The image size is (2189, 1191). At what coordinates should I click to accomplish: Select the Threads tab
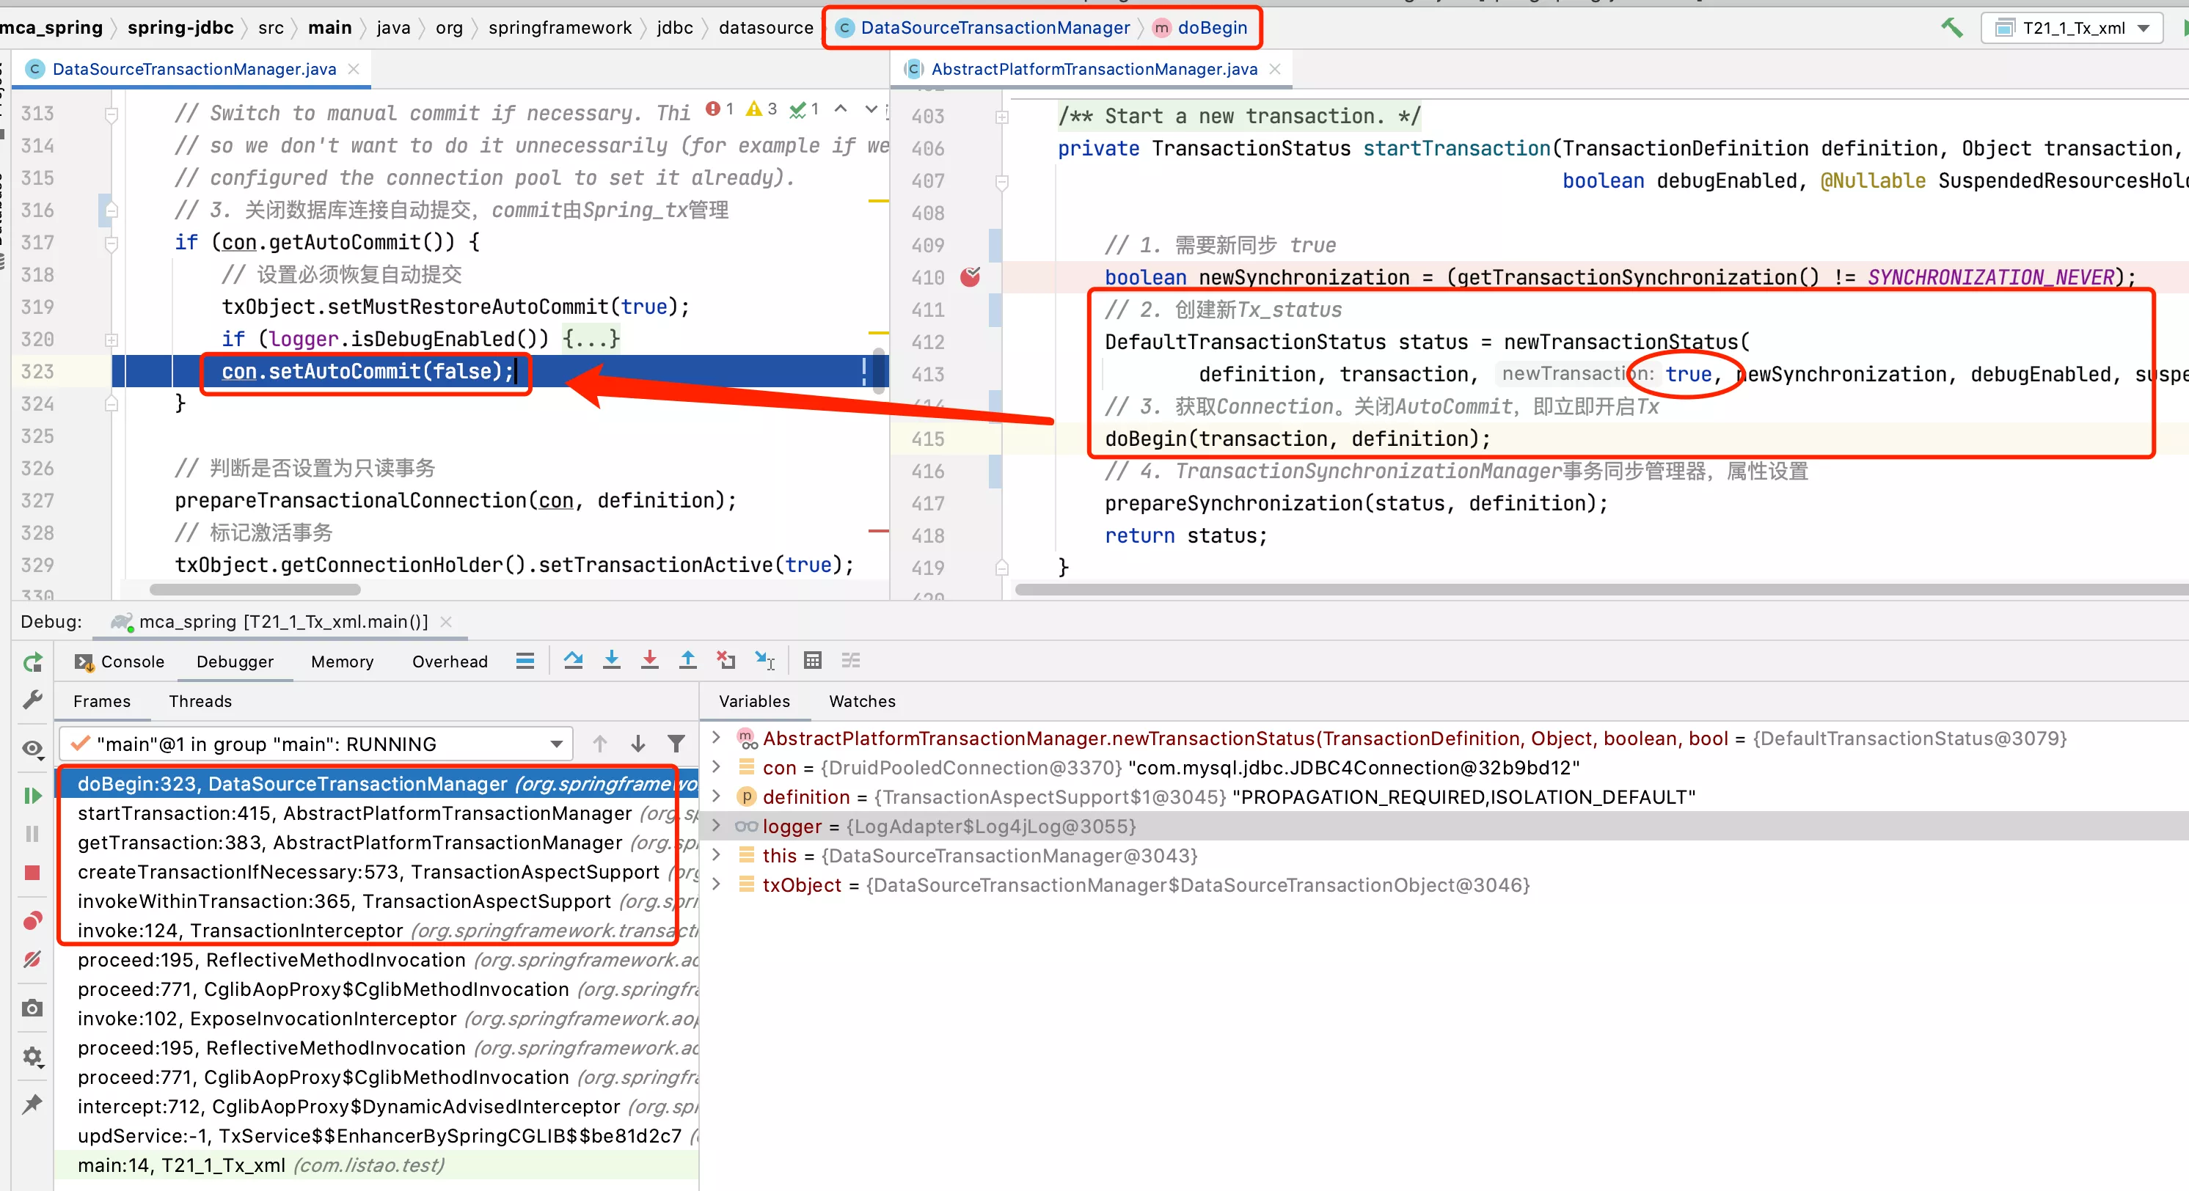coord(200,701)
